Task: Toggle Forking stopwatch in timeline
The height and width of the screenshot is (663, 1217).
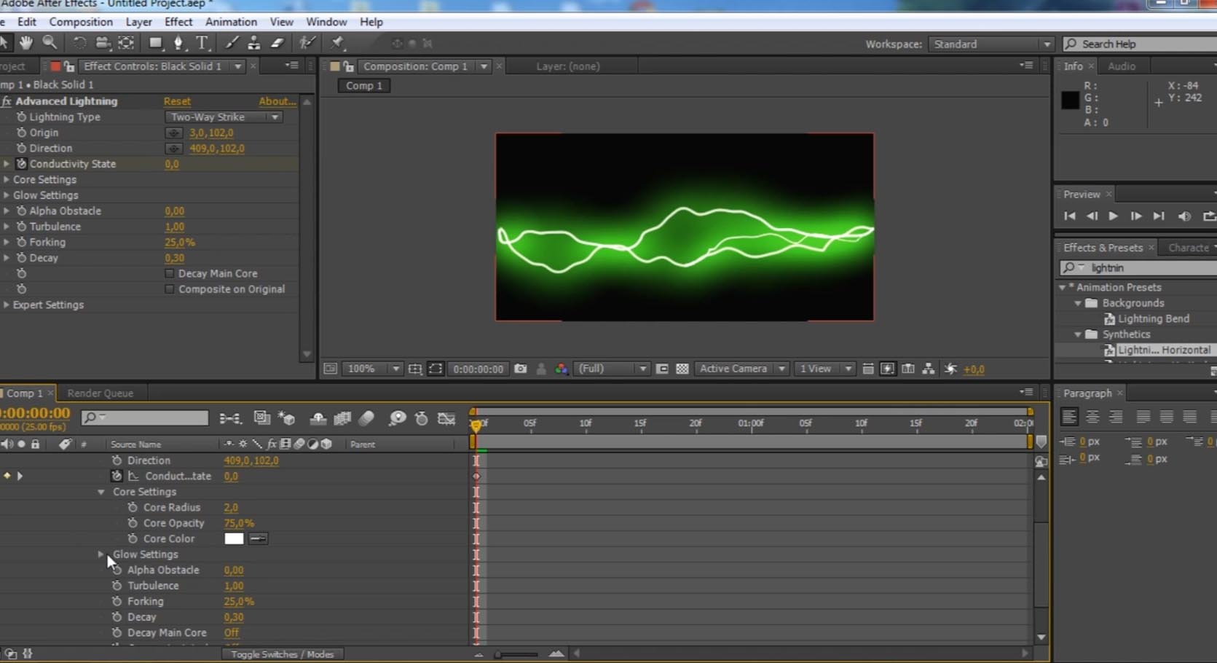Action: point(117,601)
